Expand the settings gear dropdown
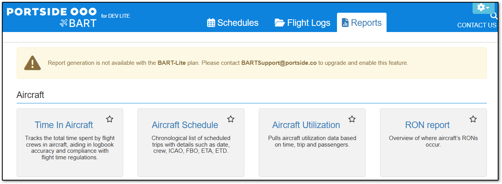Image resolution: width=502 pixels, height=184 pixels. point(483,7)
